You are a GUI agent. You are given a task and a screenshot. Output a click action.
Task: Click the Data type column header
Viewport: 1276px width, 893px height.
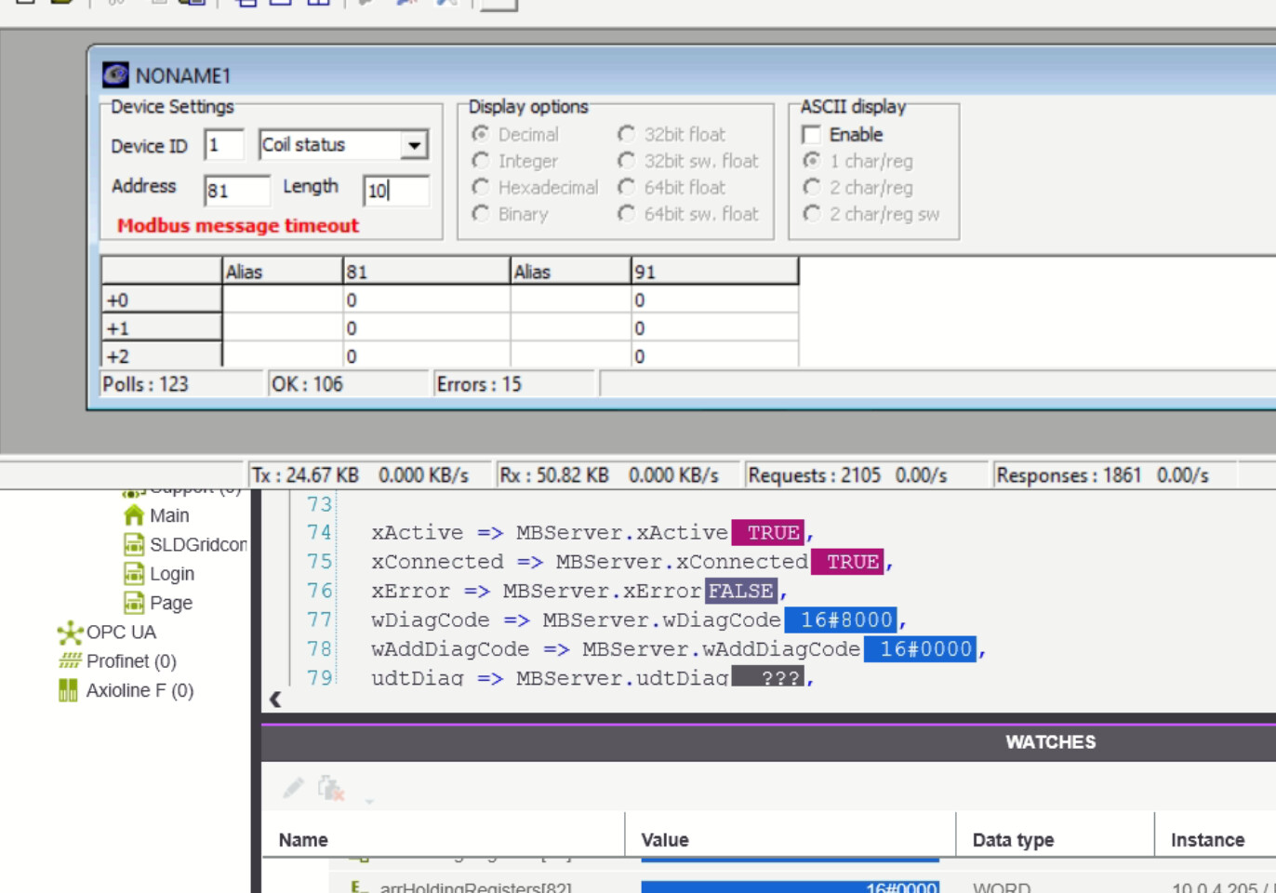pyautogui.click(x=1013, y=840)
